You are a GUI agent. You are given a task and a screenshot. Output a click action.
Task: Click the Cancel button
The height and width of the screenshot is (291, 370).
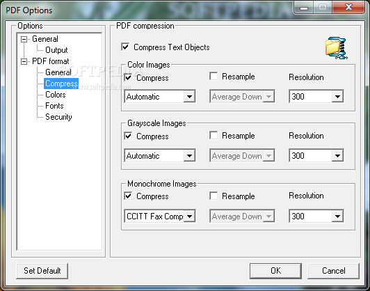click(x=333, y=271)
